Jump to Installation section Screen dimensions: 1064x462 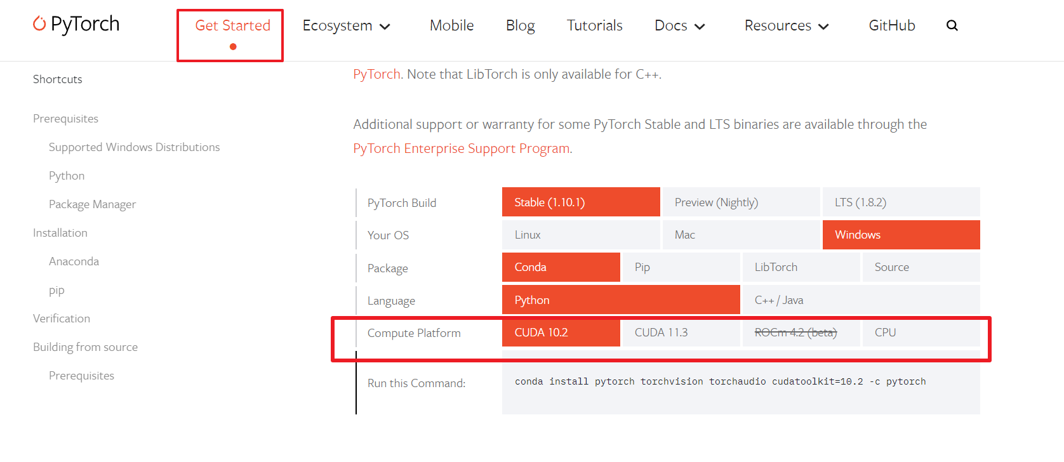pyautogui.click(x=60, y=233)
